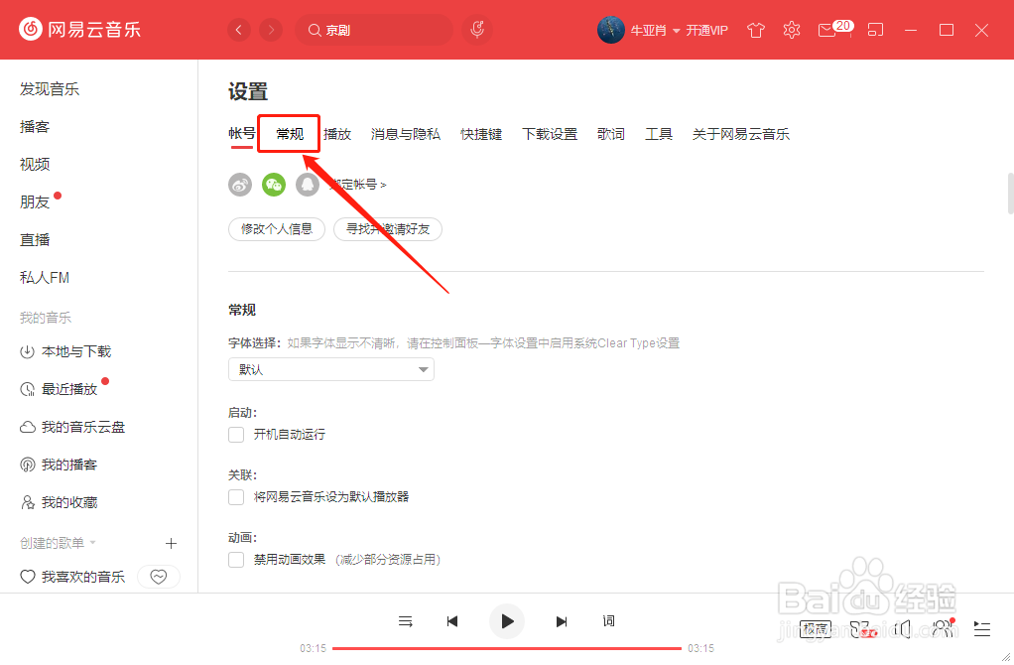Click the search magnifier icon
The width and height of the screenshot is (1014, 665).
click(x=315, y=30)
